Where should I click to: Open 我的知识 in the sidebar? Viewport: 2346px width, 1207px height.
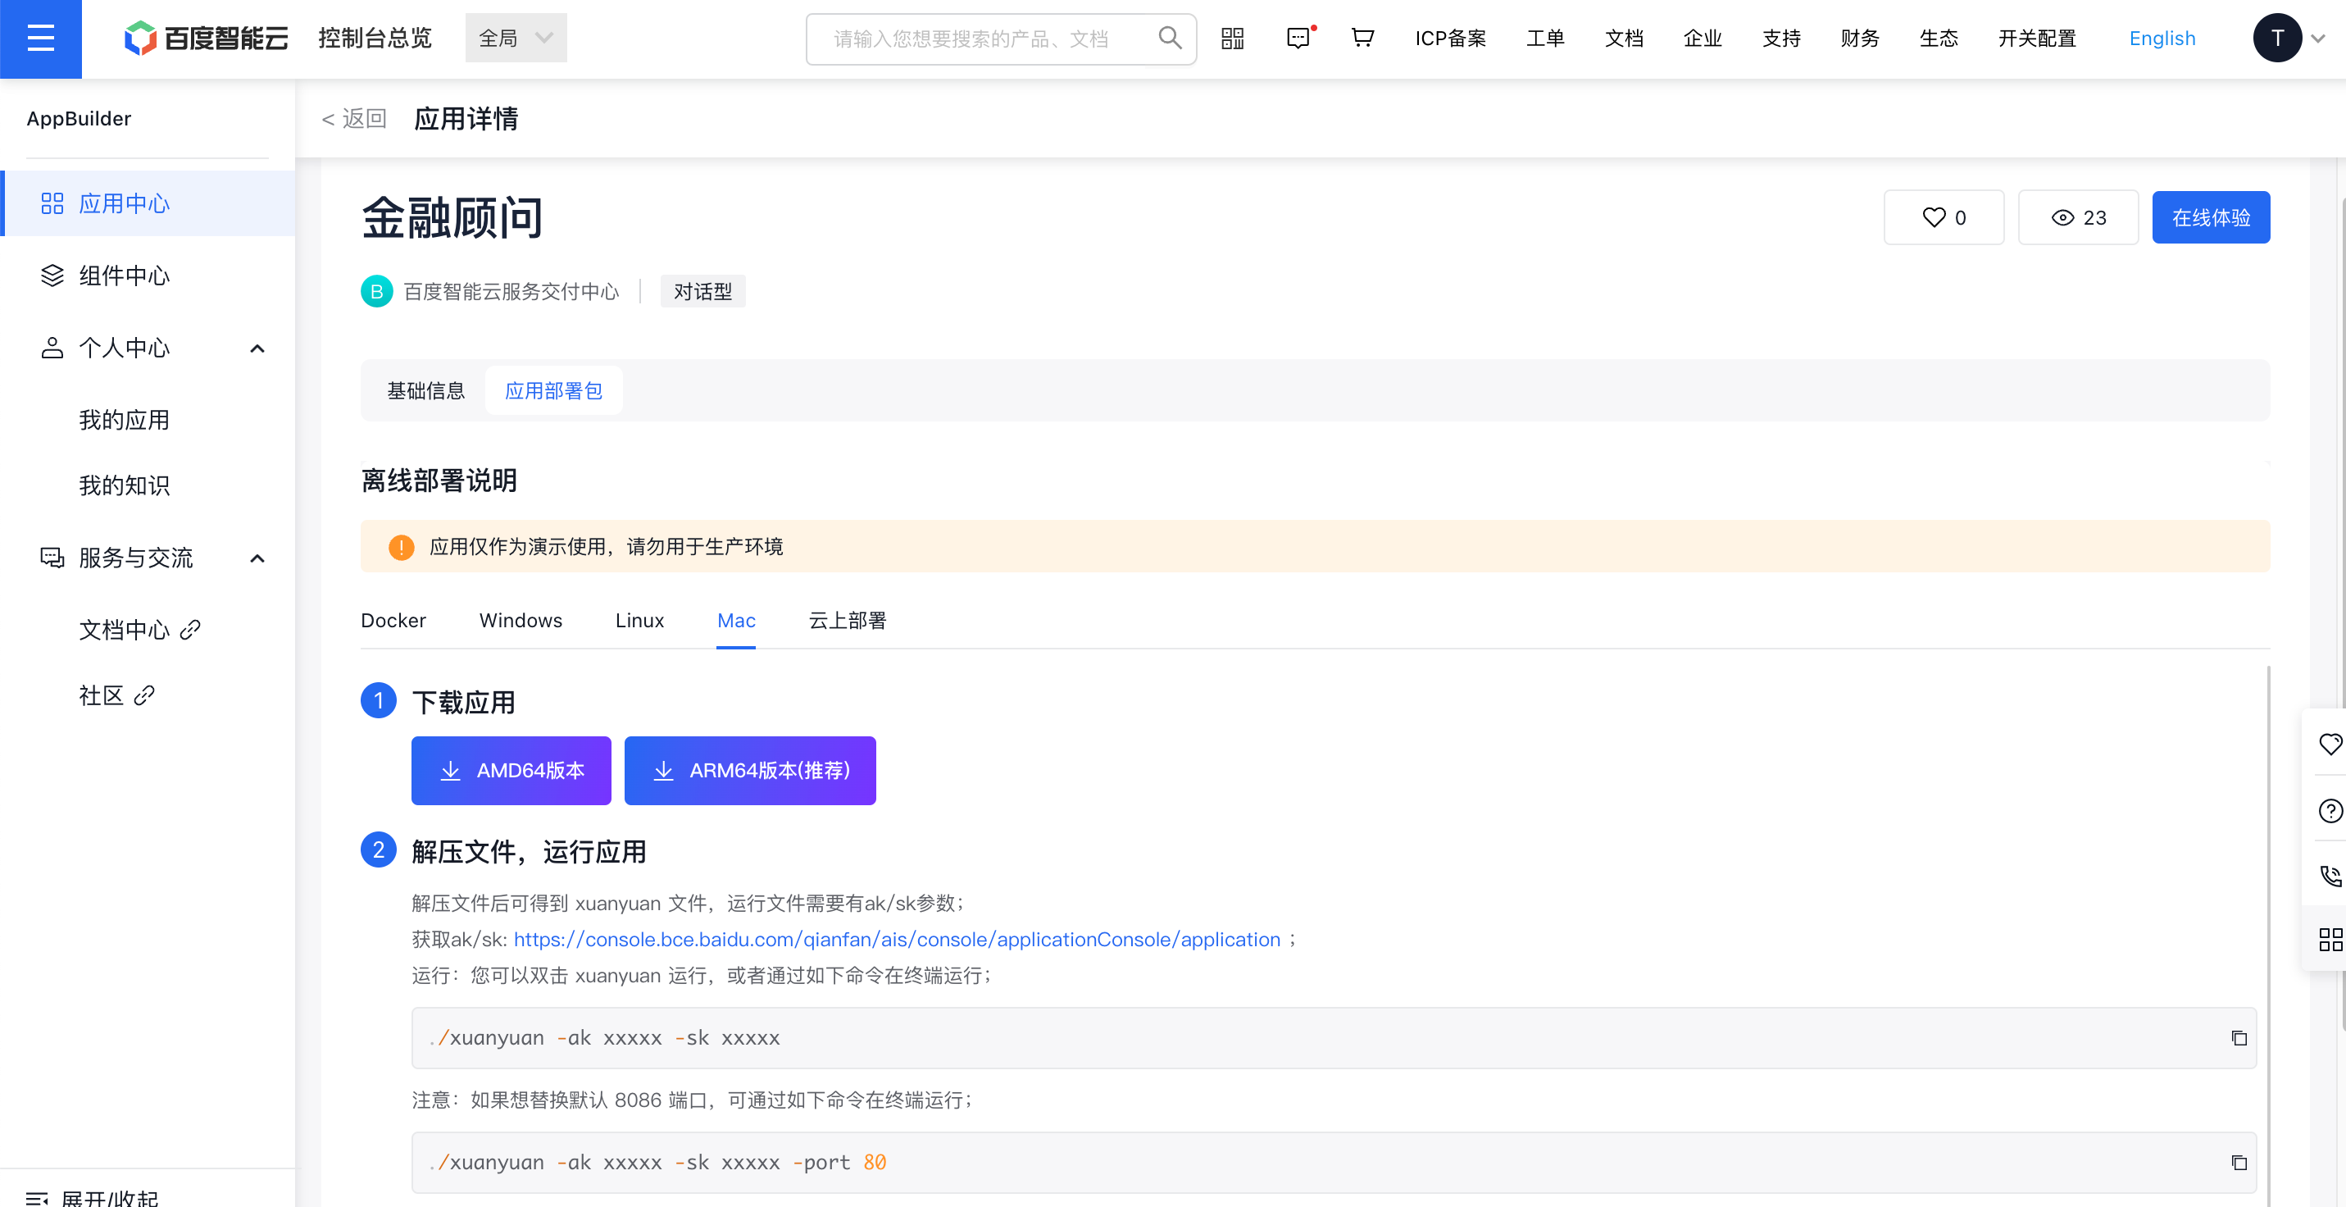[124, 485]
